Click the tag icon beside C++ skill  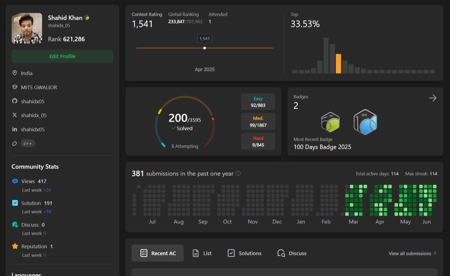click(15, 143)
